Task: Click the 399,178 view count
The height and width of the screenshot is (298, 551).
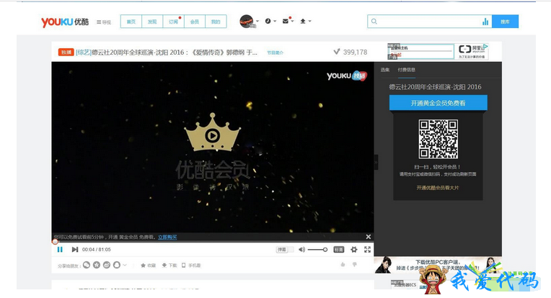Action: [355, 52]
